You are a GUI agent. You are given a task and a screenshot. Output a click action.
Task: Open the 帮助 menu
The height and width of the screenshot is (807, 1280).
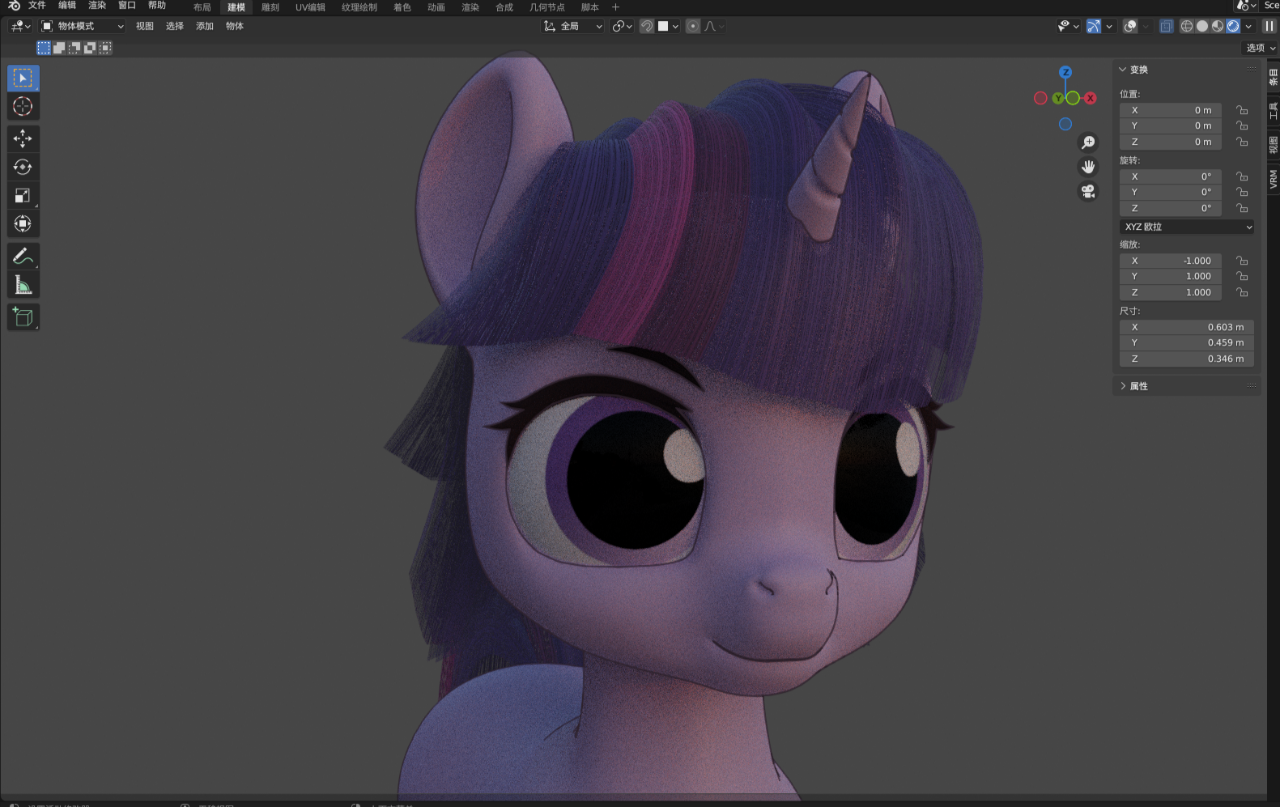[x=157, y=6]
